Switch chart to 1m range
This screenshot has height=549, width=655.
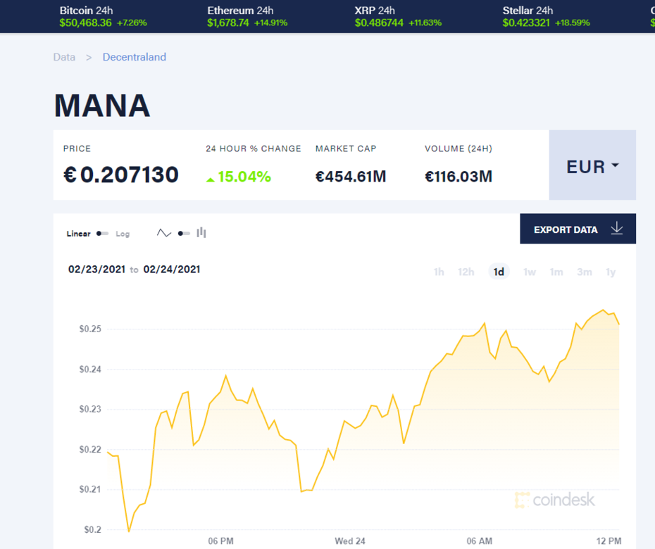coord(556,272)
